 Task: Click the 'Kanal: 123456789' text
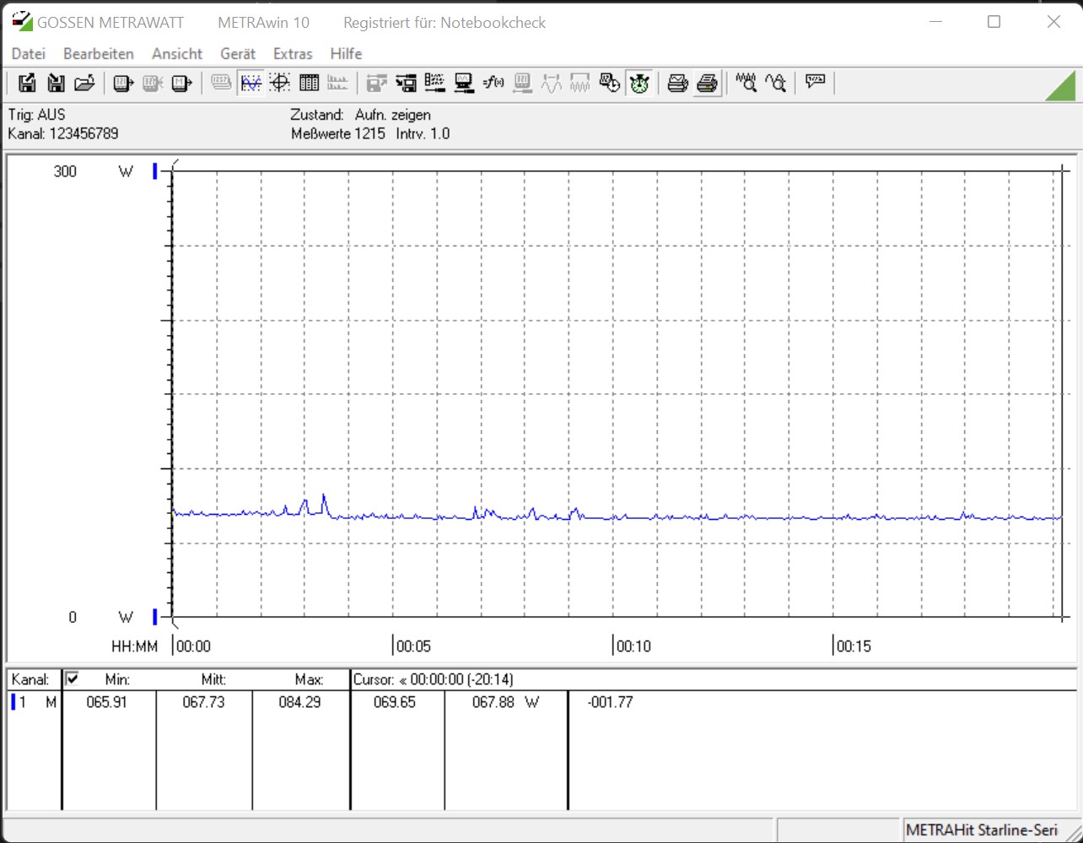63,133
